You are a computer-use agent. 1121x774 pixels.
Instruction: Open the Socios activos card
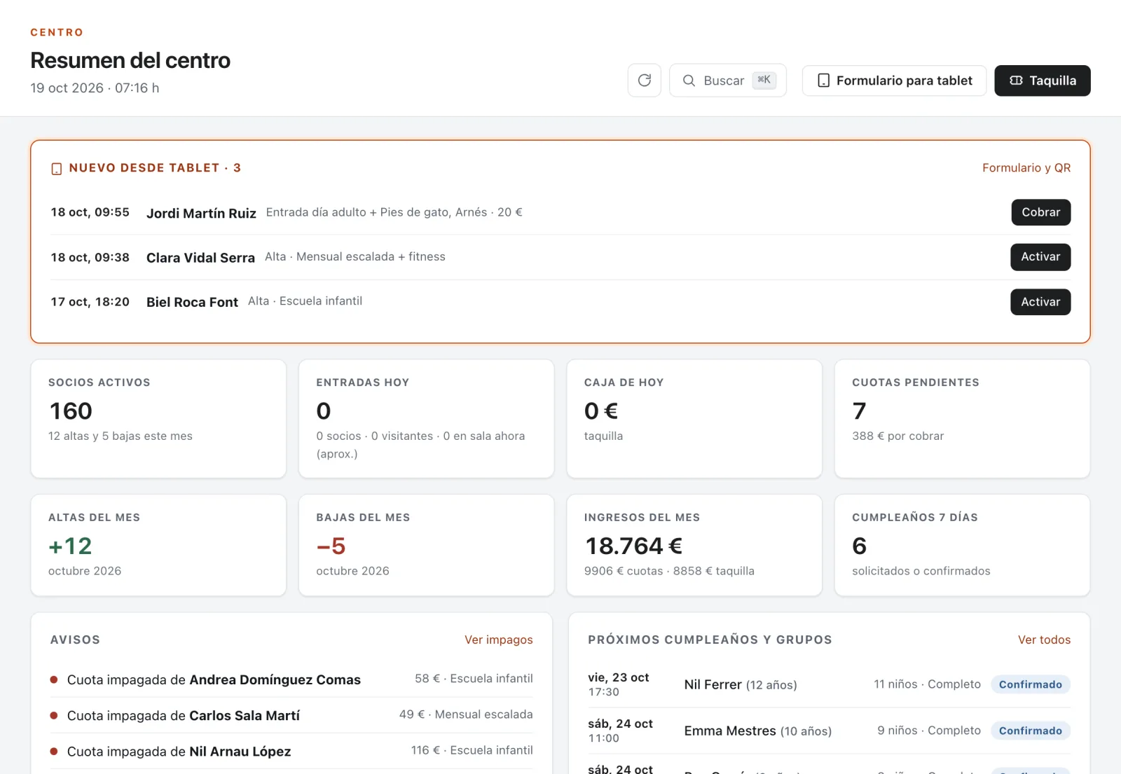point(158,419)
